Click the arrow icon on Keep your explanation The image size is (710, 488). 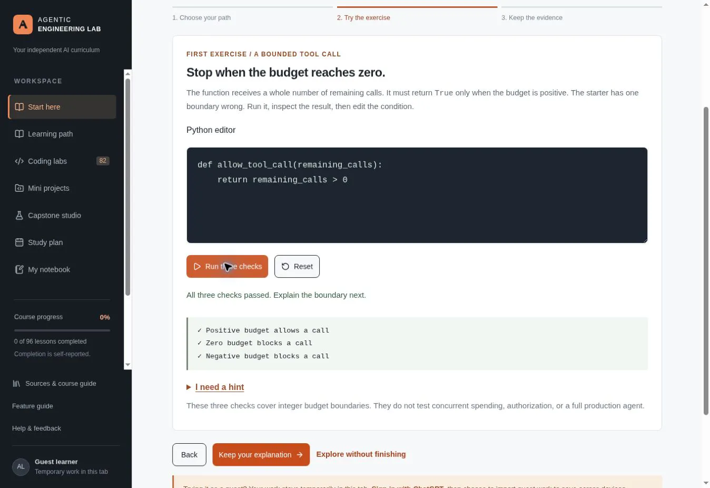300,455
